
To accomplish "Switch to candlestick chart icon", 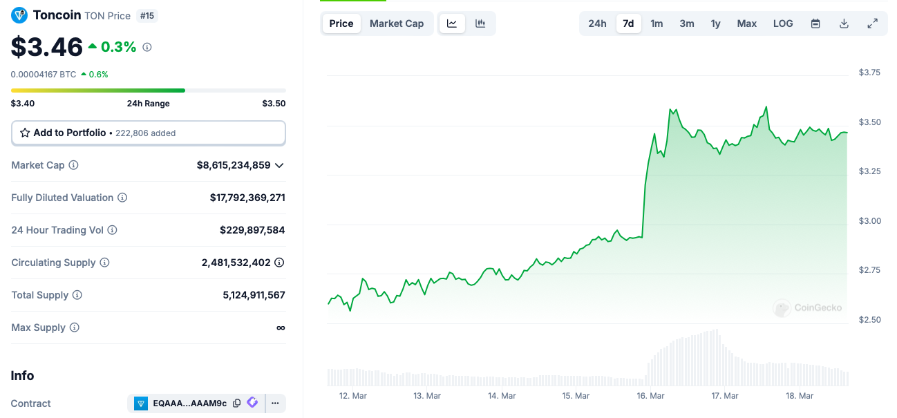I will coord(480,23).
